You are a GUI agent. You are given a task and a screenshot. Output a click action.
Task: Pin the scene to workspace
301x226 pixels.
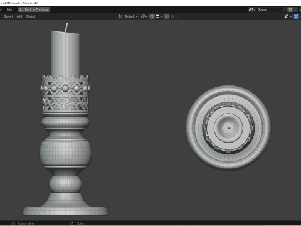coord(285,9)
